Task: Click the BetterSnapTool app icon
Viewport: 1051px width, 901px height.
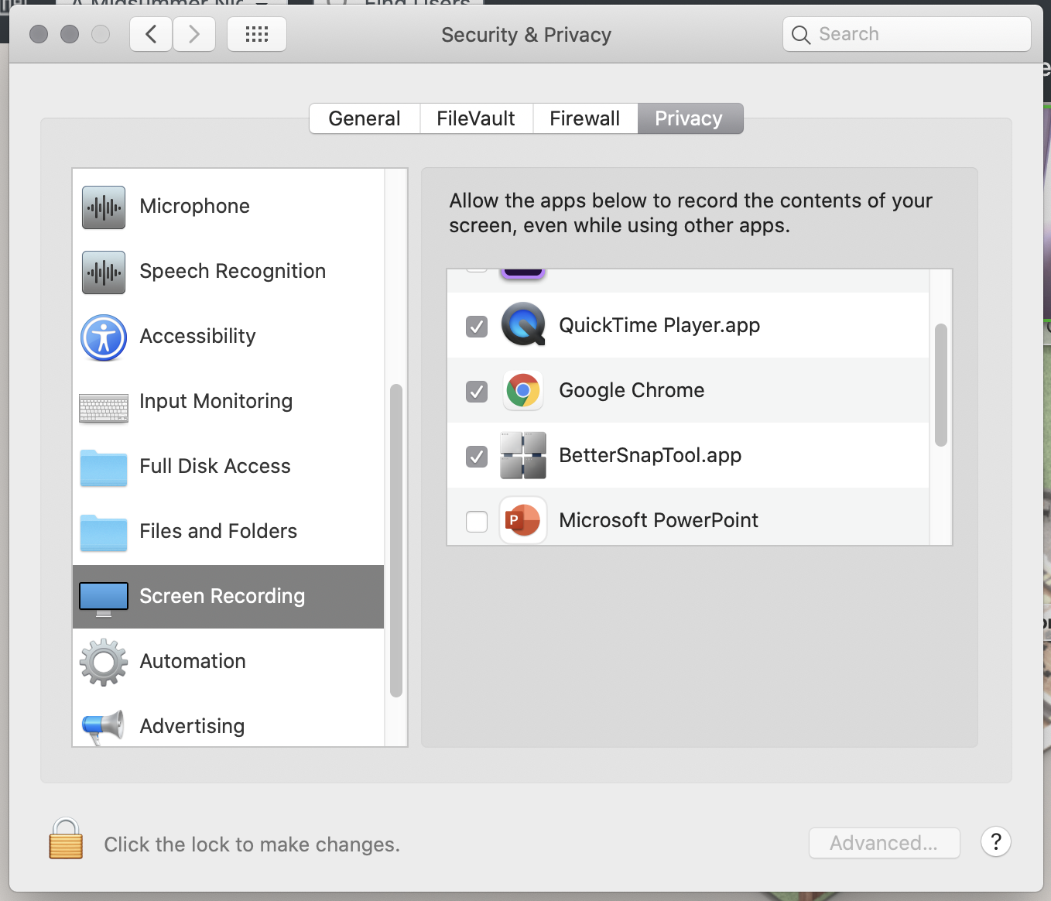Action: pos(522,456)
